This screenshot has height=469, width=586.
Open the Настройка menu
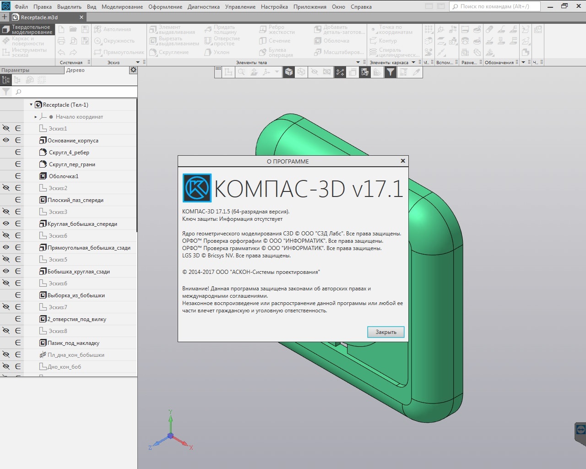(x=274, y=7)
